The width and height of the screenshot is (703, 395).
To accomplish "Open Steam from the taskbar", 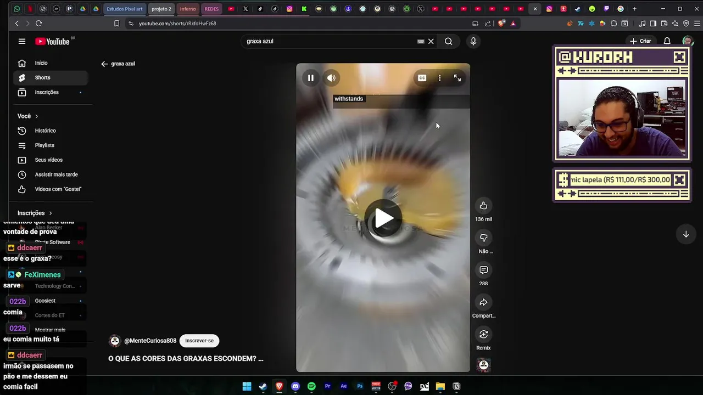I will pos(263,386).
